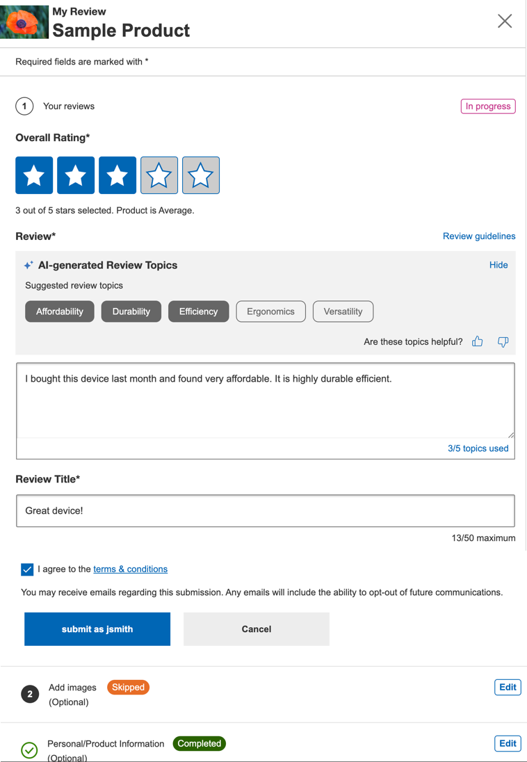This screenshot has width=527, height=762.
Task: Click into the Review Title field
Action: 265,511
